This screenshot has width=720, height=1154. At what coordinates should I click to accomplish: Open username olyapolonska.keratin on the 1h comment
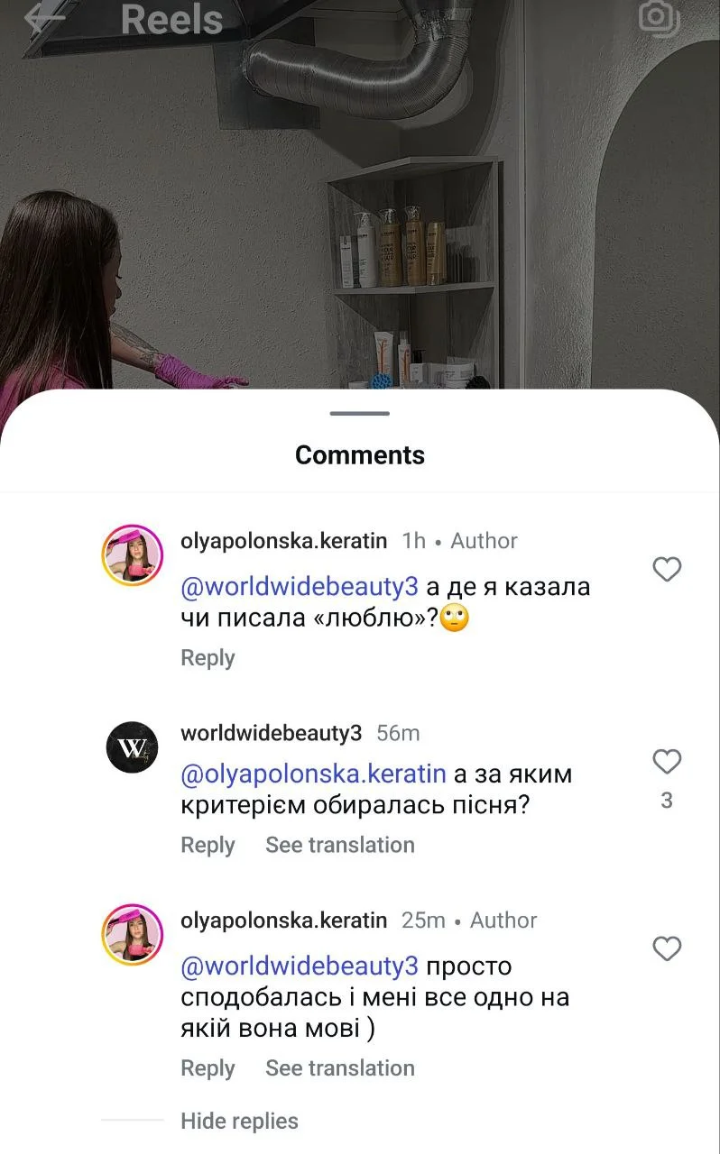pyautogui.click(x=283, y=541)
